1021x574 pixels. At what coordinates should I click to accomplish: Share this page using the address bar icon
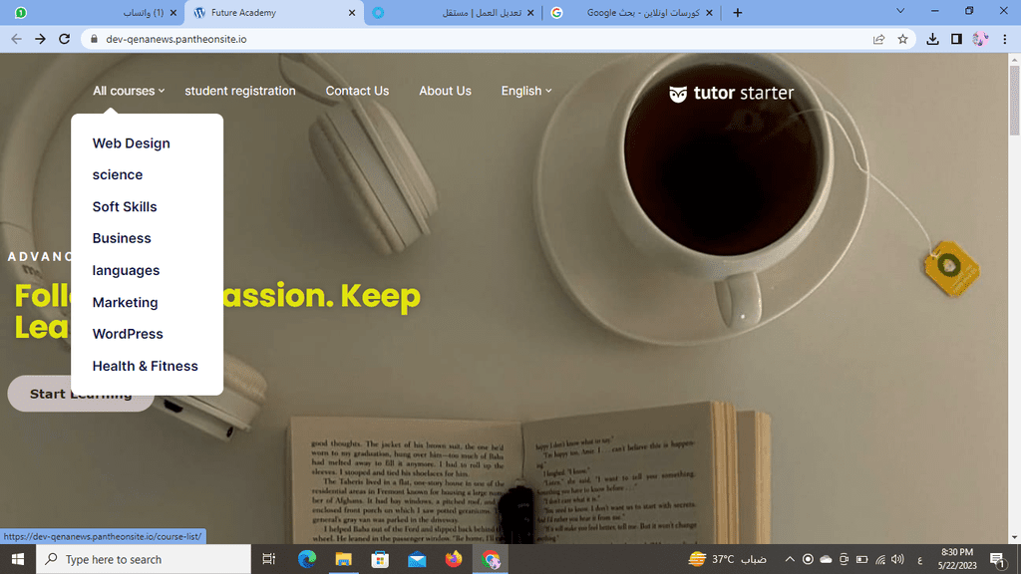(x=879, y=39)
